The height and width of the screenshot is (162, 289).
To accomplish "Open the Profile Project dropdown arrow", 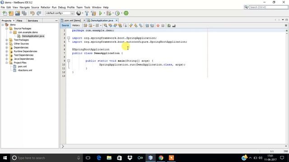I will pyautogui.click(x=121, y=13).
